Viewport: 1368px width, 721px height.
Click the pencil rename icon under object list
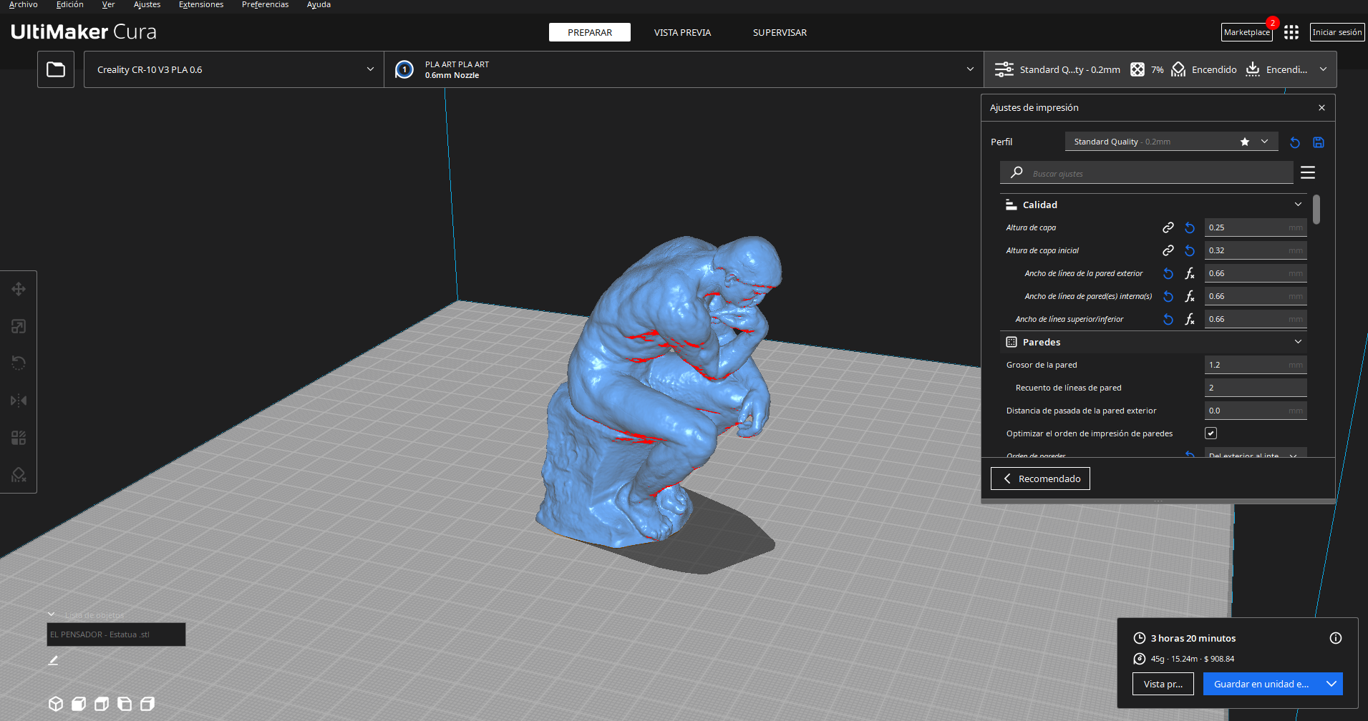coord(53,660)
